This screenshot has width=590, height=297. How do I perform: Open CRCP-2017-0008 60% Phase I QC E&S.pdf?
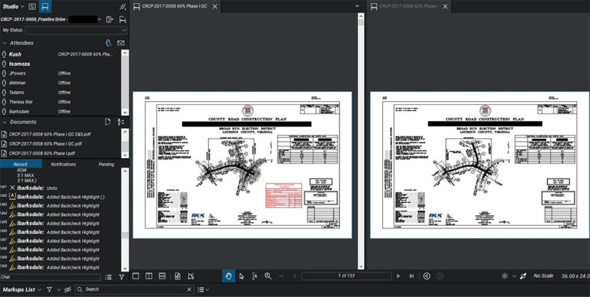click(50, 134)
